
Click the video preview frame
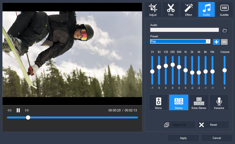pyautogui.click(x=72, y=54)
